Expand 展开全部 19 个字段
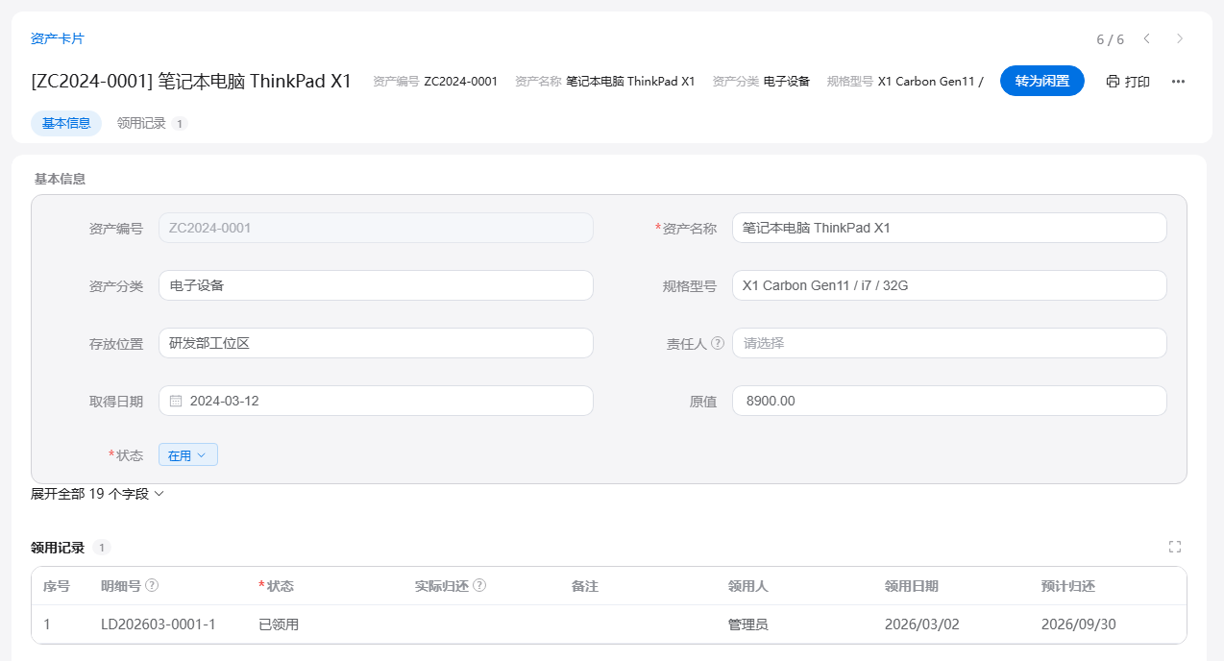The height and width of the screenshot is (661, 1224). [98, 494]
